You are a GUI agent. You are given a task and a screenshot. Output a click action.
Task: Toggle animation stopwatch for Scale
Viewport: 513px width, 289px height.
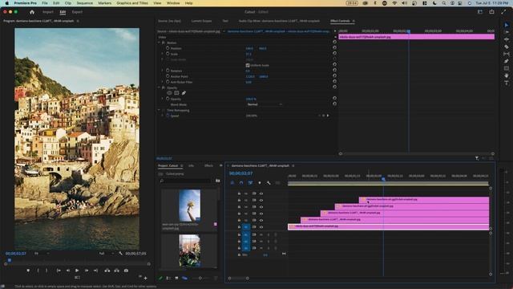click(x=168, y=54)
